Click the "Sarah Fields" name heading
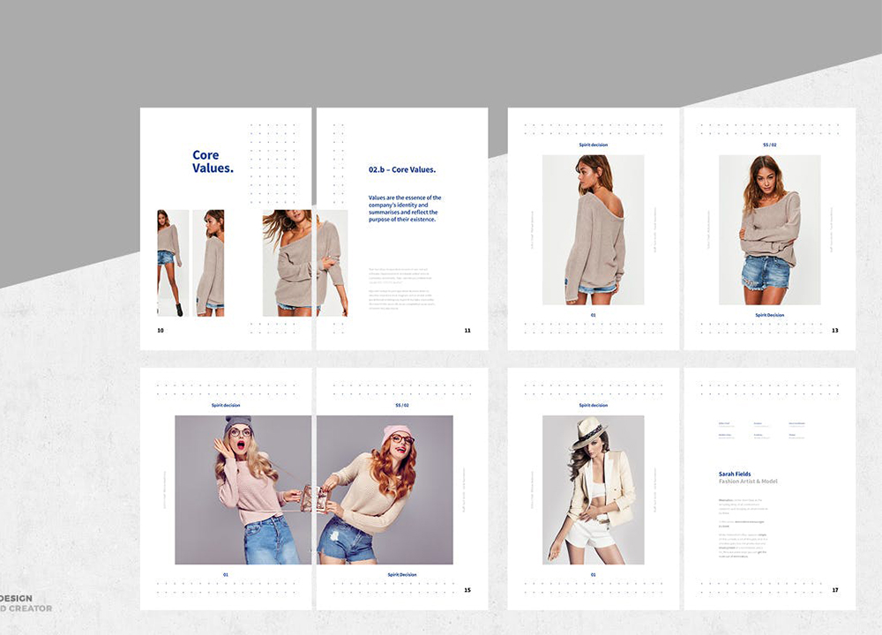 tap(735, 474)
